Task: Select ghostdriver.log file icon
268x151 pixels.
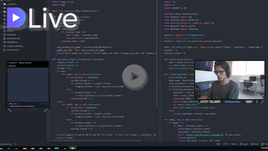Action: tap(5, 38)
